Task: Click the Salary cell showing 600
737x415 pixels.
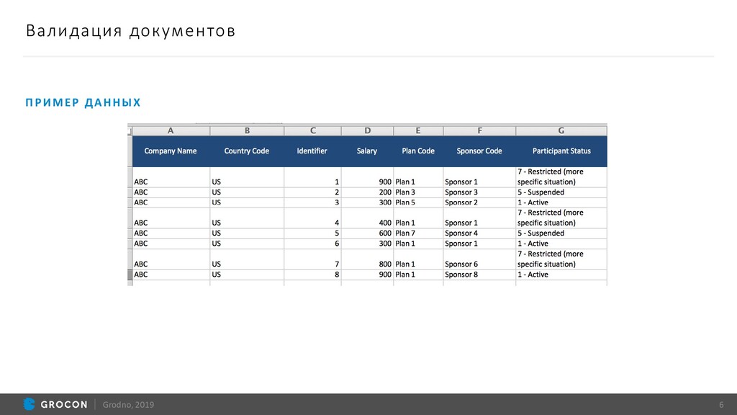Action: [367, 233]
